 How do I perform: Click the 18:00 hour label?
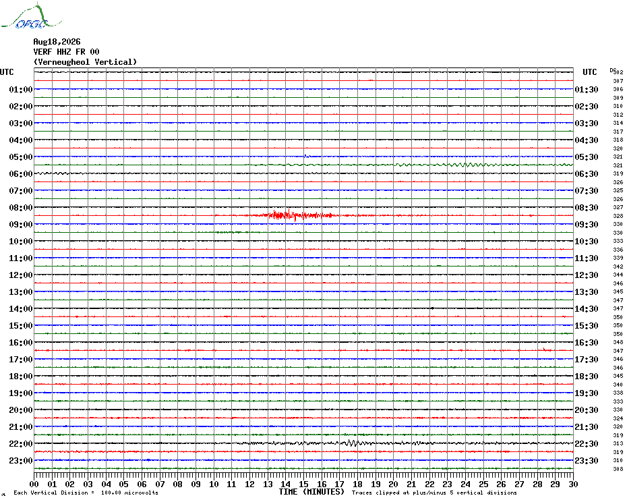pos(21,376)
